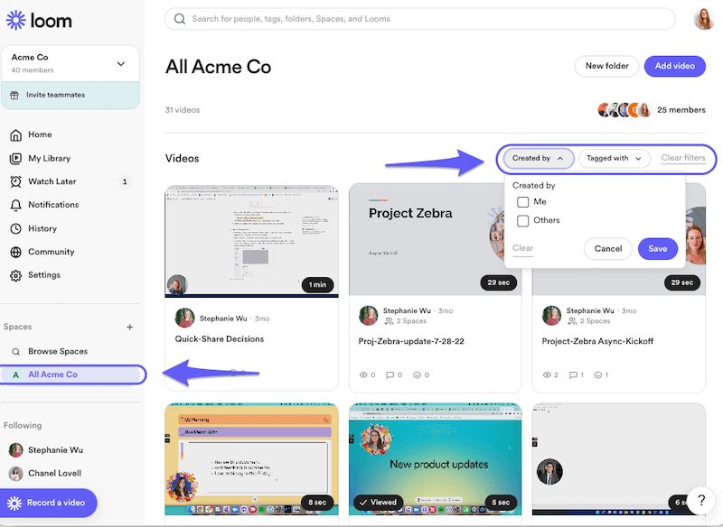Click the History icon in sidebar
The height and width of the screenshot is (527, 723).
click(15, 228)
